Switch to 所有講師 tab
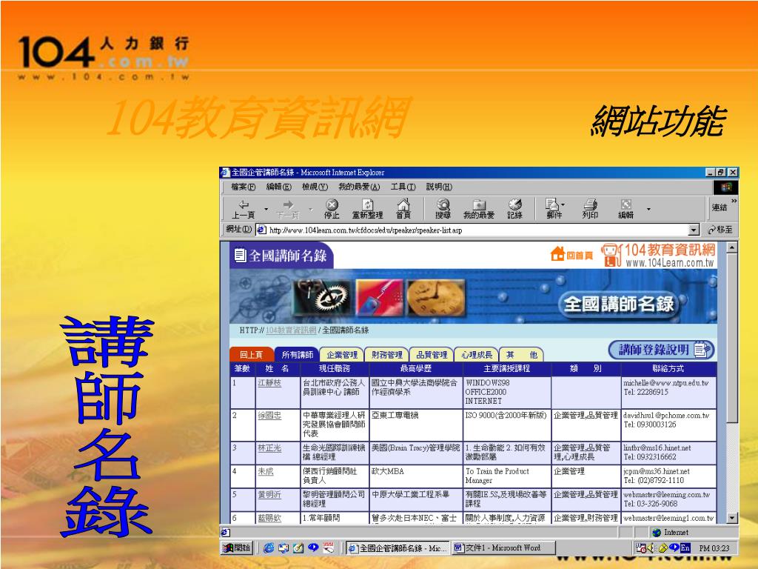Viewport: 758px width, 569px height. [x=297, y=355]
